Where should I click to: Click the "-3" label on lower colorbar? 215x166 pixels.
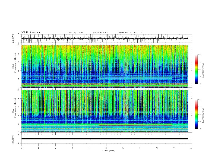200,100
